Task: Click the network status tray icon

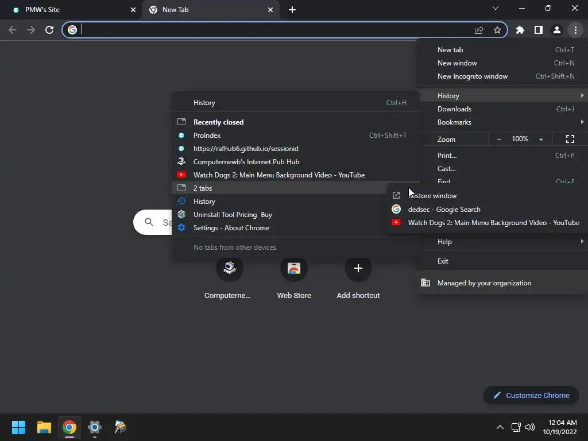Action: tap(516, 427)
